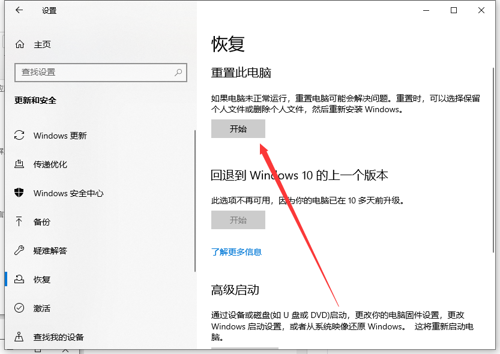Image resolution: width=500 pixels, height=354 pixels.
Task: Maximize the 设置 window
Action: (453, 10)
